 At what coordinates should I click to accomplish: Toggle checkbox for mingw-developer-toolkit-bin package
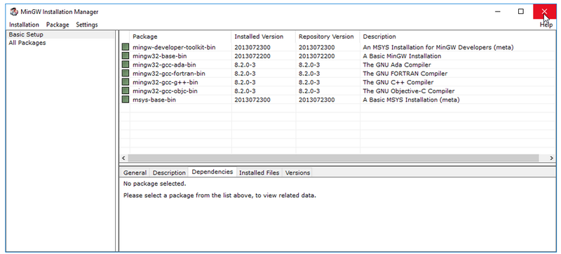126,47
